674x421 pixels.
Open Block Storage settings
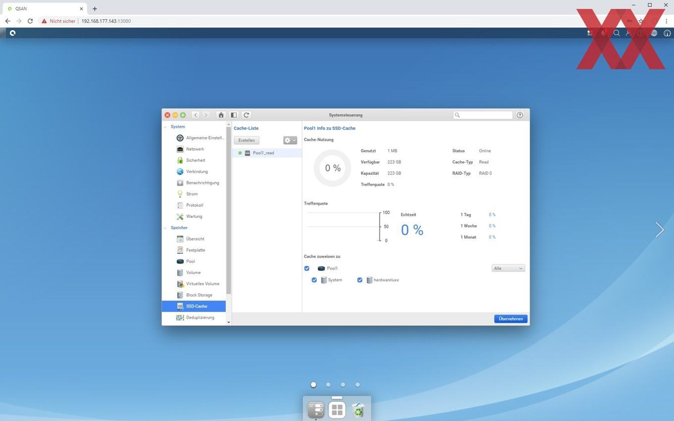194,295
